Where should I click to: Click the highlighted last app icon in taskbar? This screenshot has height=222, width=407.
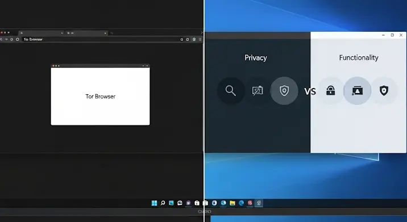point(259,203)
